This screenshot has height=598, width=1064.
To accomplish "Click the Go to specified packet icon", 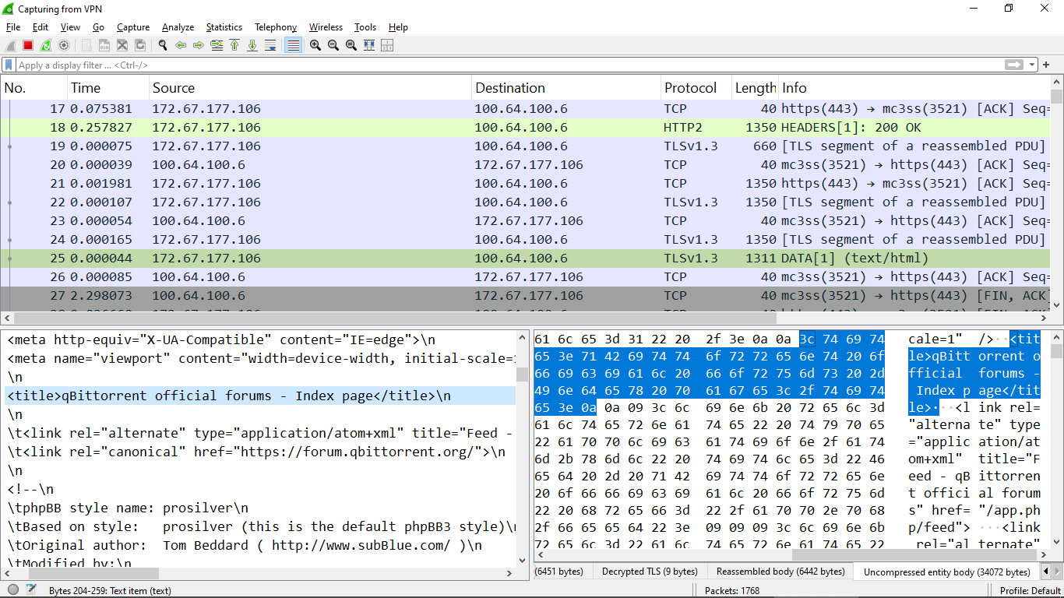I will [x=217, y=46].
